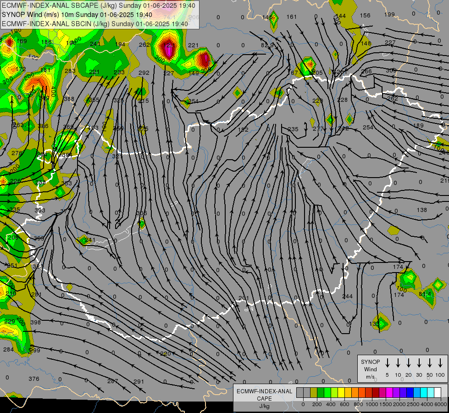Select the white CAPE legend swatch
This screenshot has width=449, height=413.
(x=438, y=393)
